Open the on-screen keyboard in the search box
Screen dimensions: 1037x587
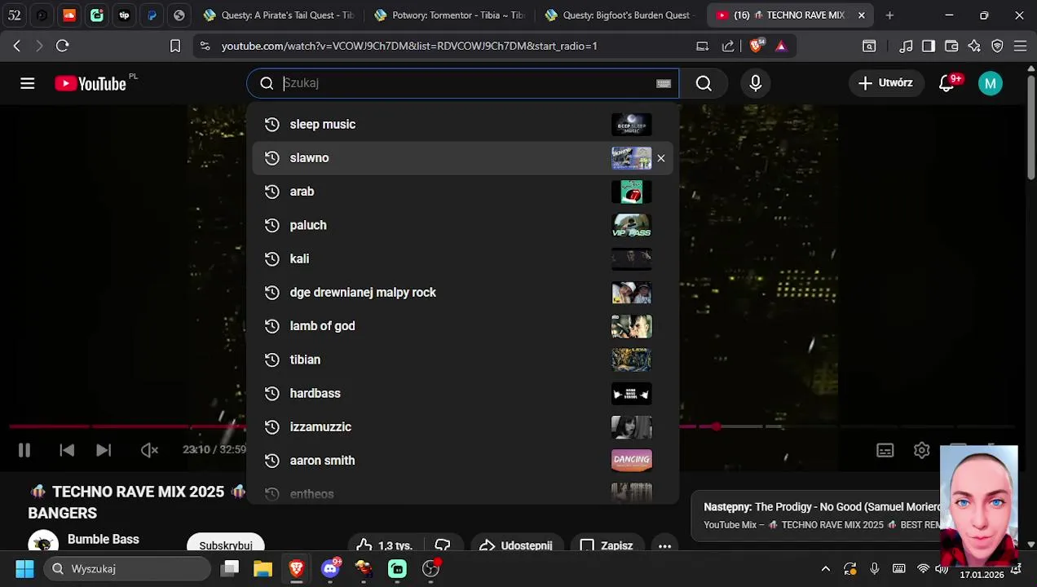(x=664, y=83)
